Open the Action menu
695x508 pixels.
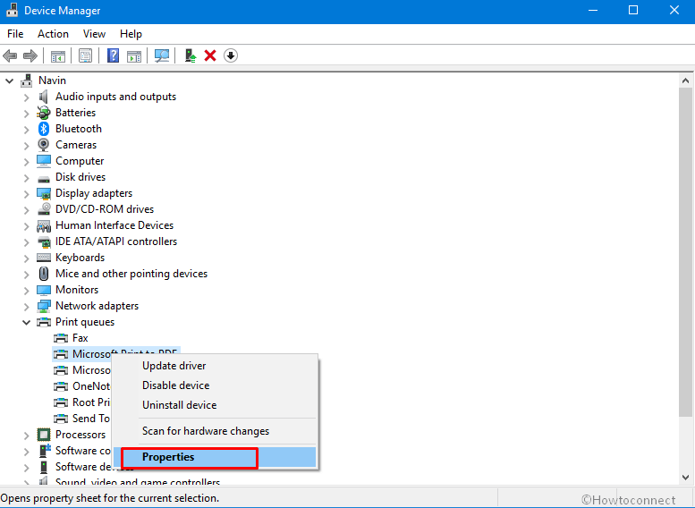(x=53, y=34)
